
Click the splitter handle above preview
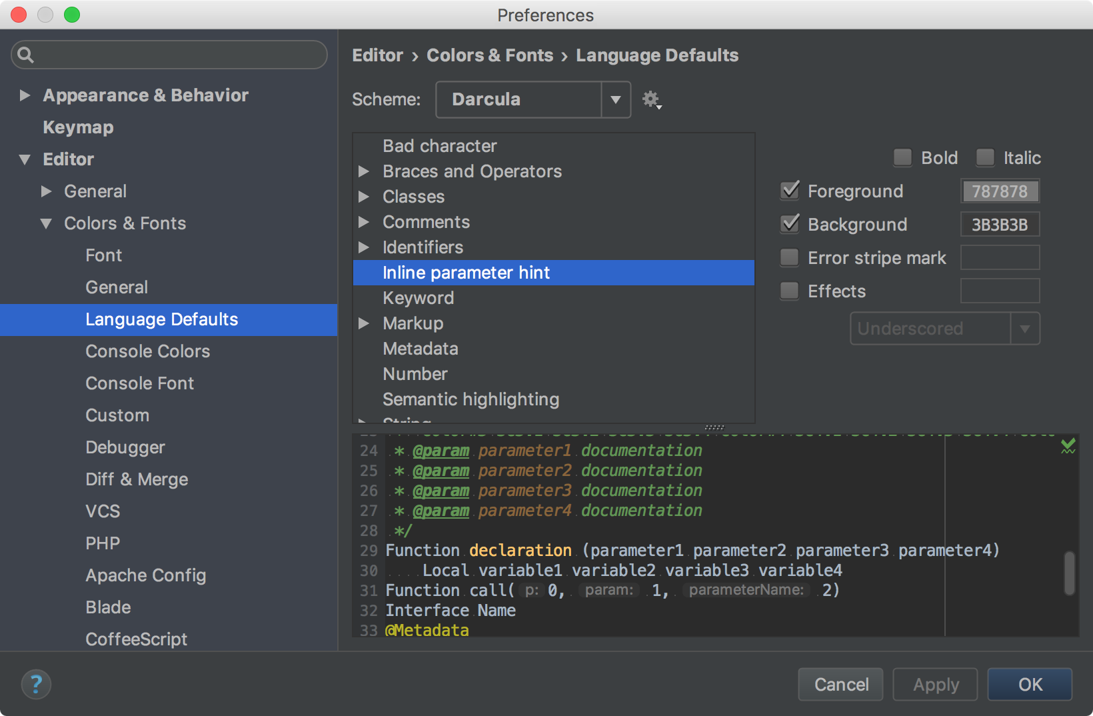point(714,427)
